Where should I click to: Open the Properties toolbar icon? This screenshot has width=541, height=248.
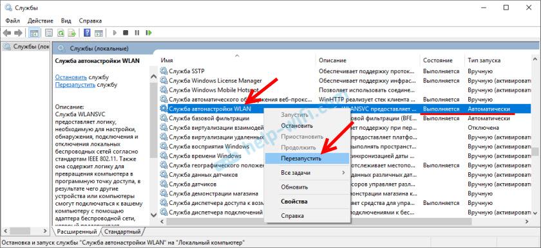(49, 33)
